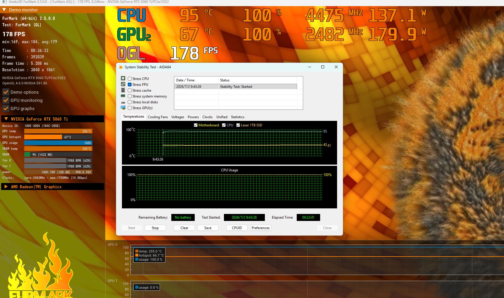Click the fan 0 bar at 1988 RPM
The height and width of the screenshot is (298, 504).
pos(58,161)
